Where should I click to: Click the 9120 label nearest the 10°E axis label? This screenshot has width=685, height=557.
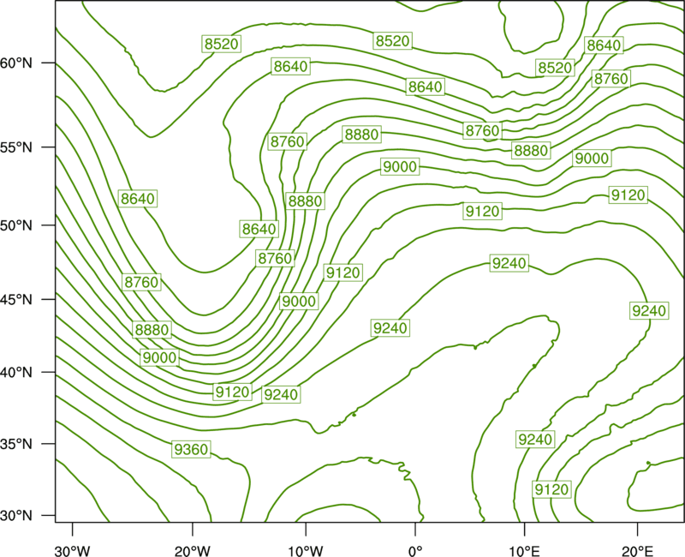coord(551,488)
